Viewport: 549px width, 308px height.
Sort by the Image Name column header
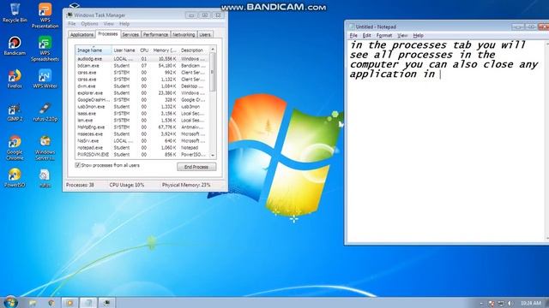94,50
